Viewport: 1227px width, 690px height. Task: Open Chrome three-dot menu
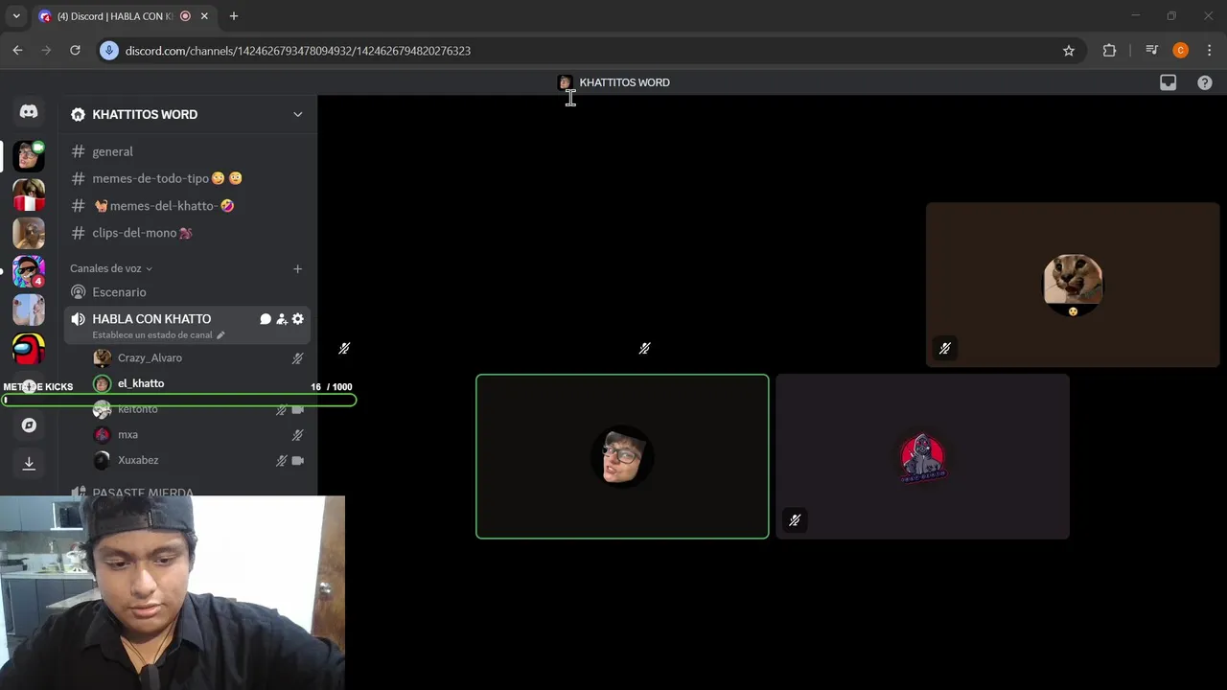pyautogui.click(x=1209, y=51)
